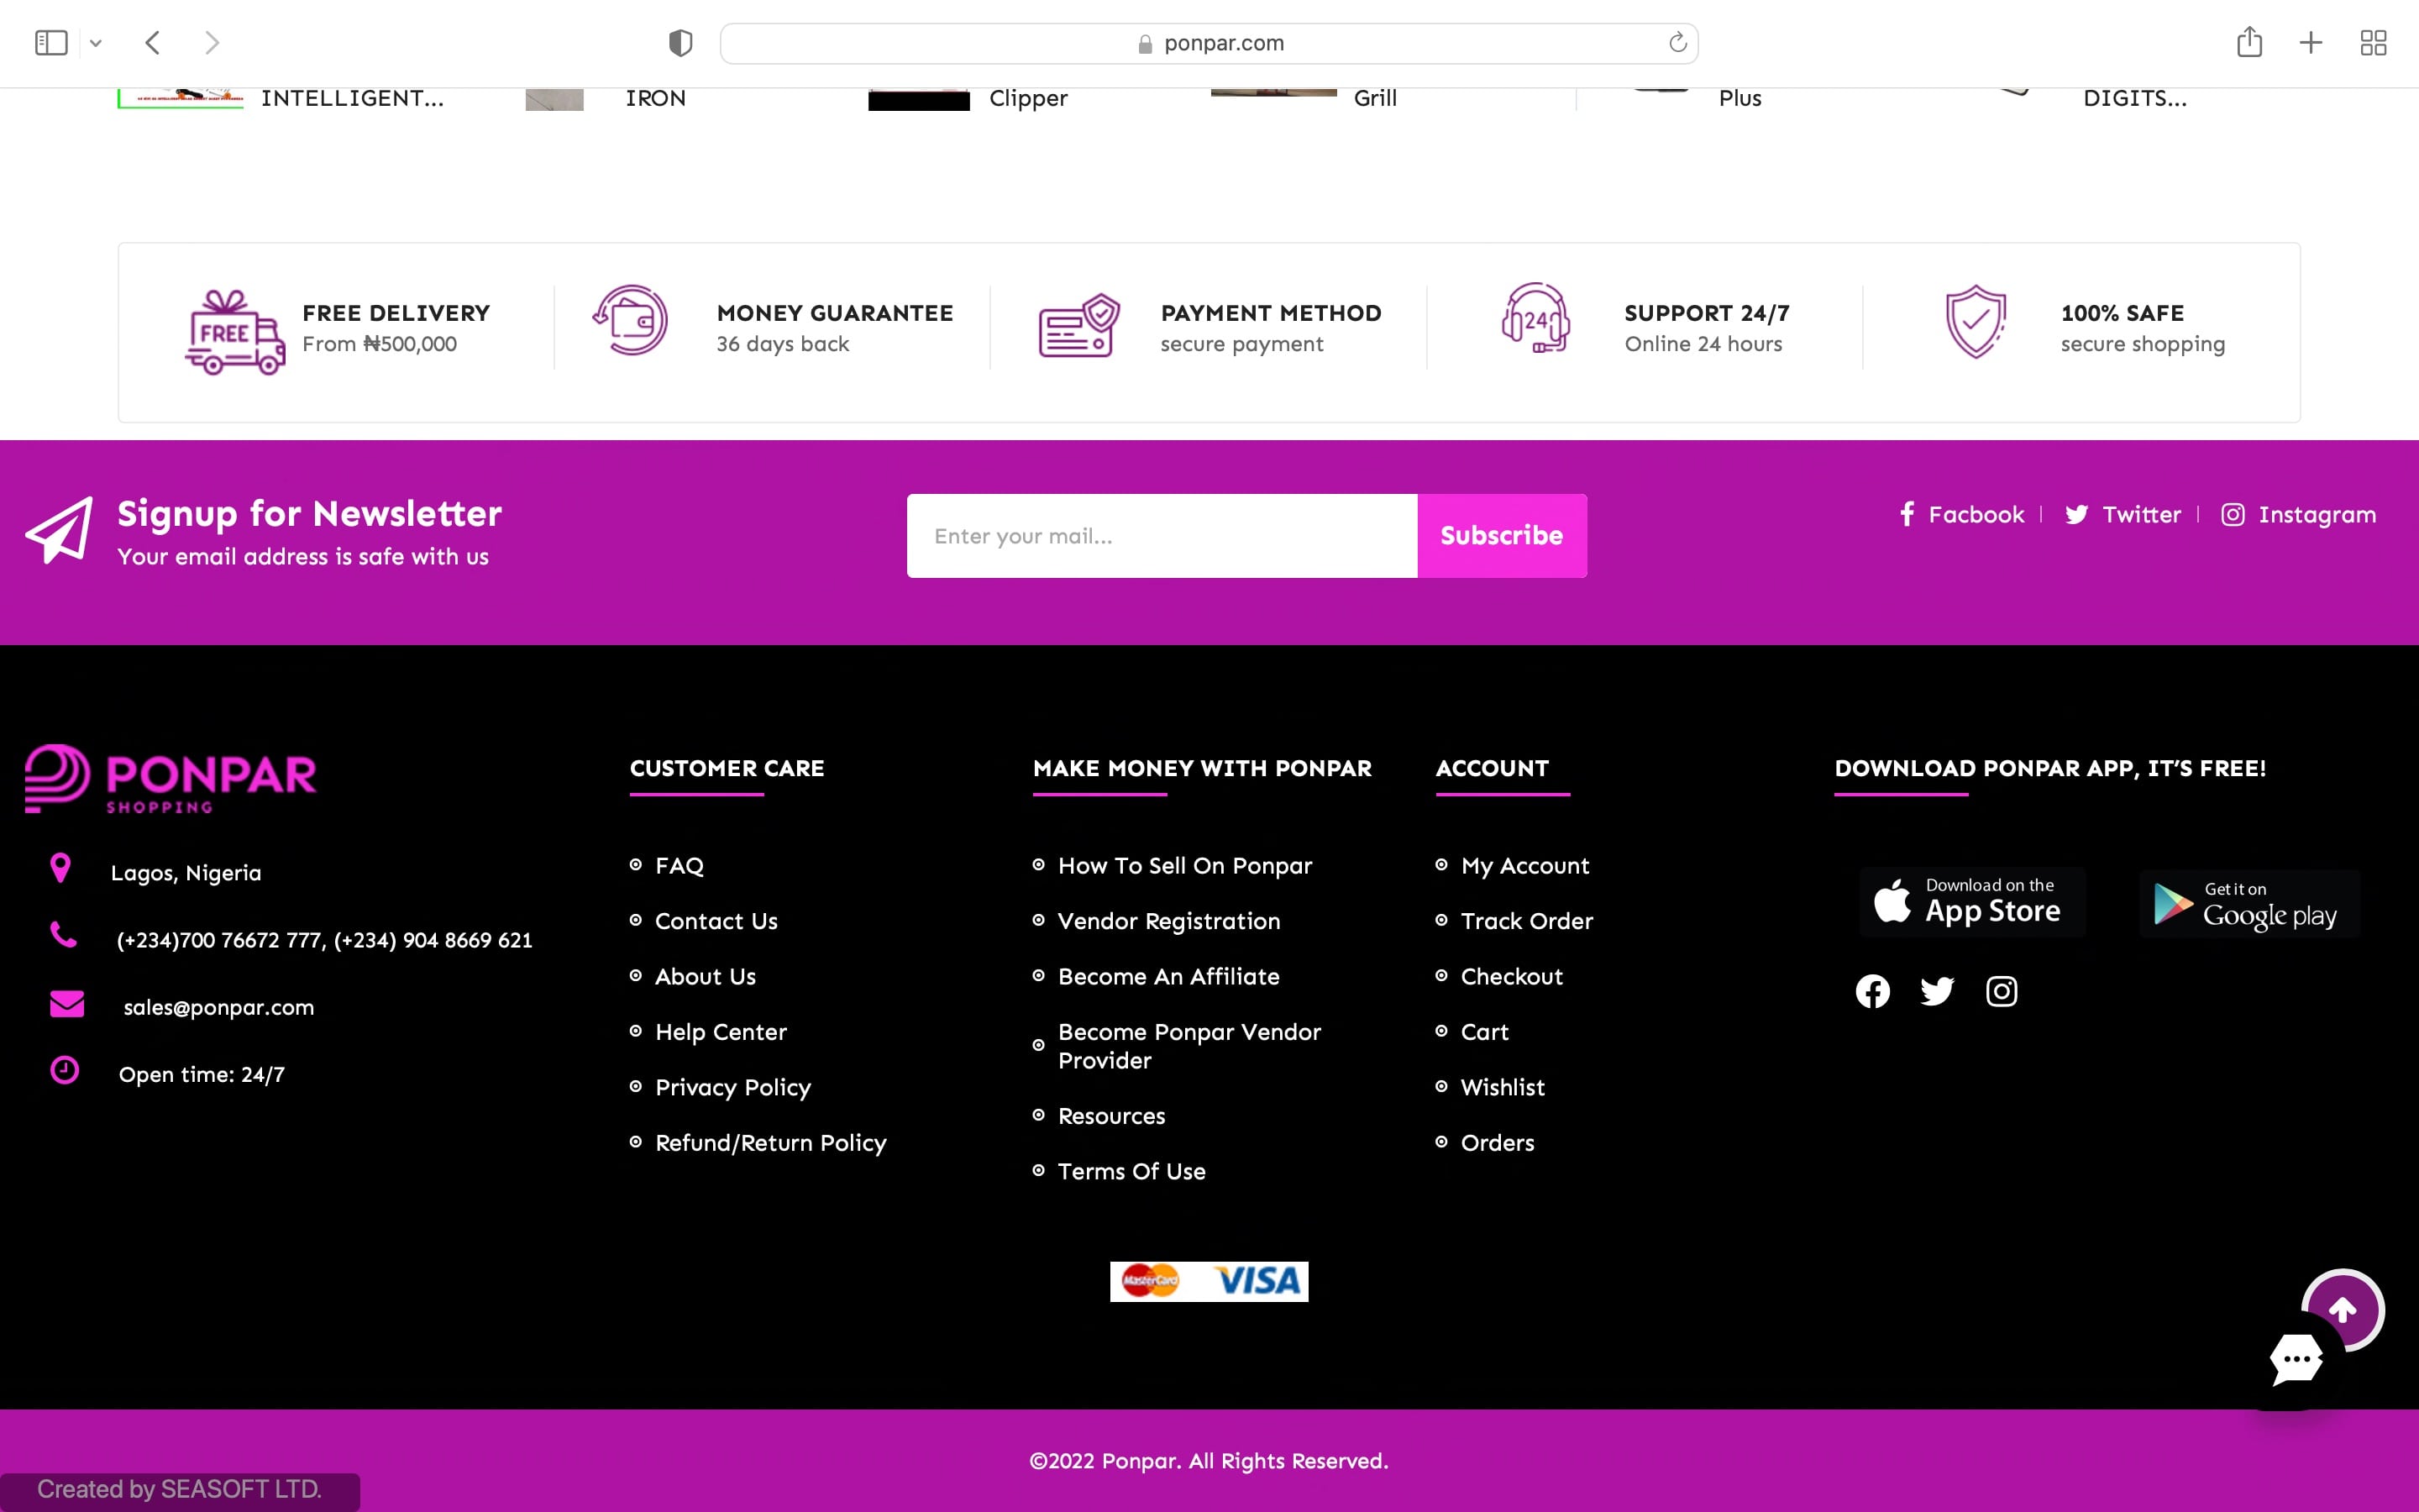This screenshot has width=2419, height=1512.
Task: Select the email envelope icon
Action: (67, 1003)
